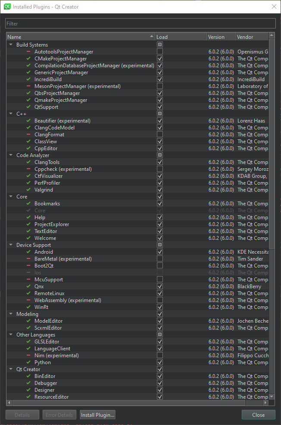Click the green checkmark icon beside CMakeProjectManager

tap(28, 59)
